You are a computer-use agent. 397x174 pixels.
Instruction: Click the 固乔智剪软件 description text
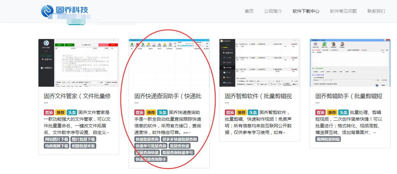[258, 123]
